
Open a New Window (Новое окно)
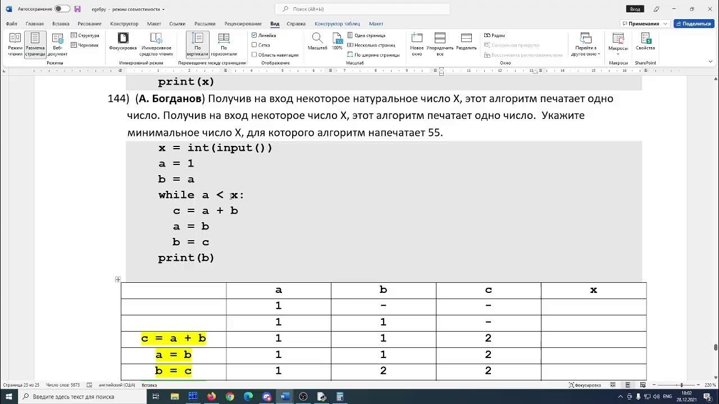pyautogui.click(x=417, y=44)
